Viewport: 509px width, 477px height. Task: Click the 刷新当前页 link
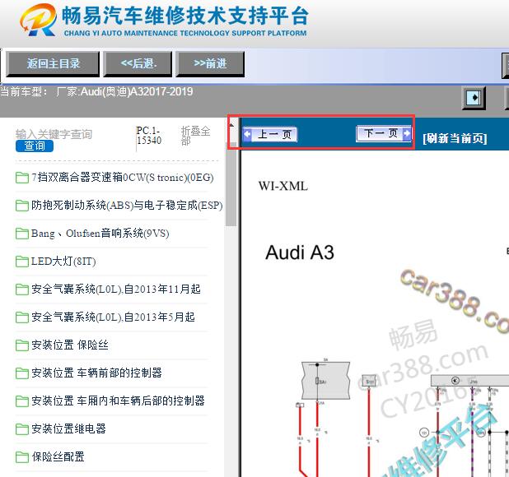click(x=455, y=138)
